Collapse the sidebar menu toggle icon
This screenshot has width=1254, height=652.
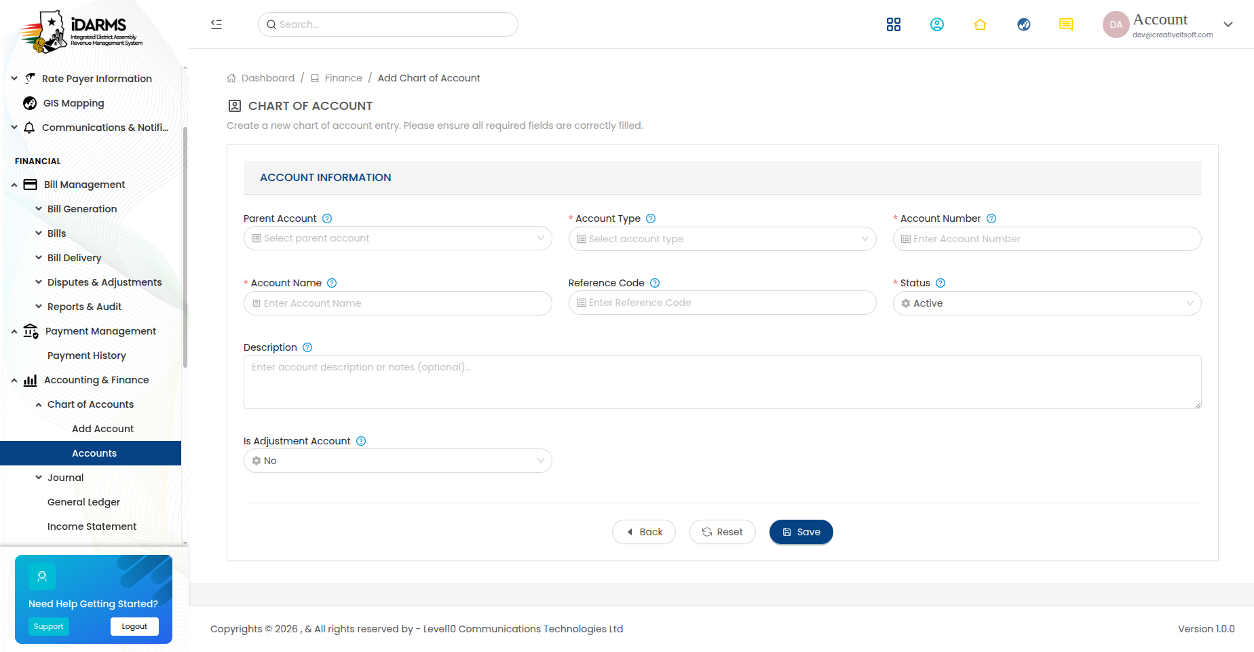click(216, 24)
